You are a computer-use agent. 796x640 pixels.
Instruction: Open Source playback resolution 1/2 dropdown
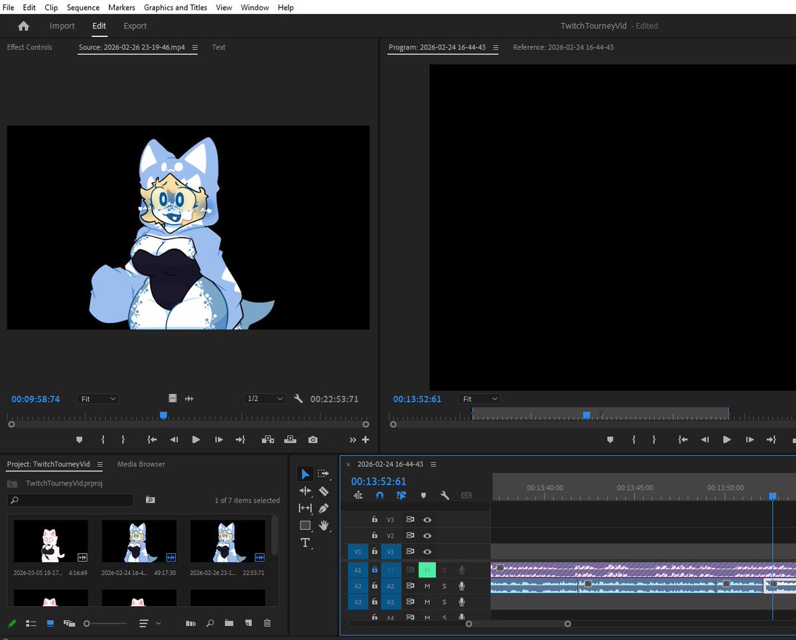click(265, 399)
